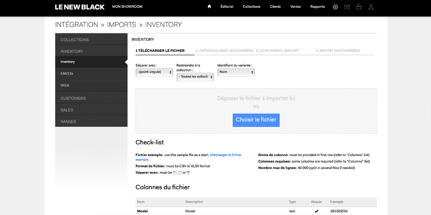This screenshot has height=215, width=431.
Task: Click INVENTORY in breadcrumb title
Action: tap(163, 25)
